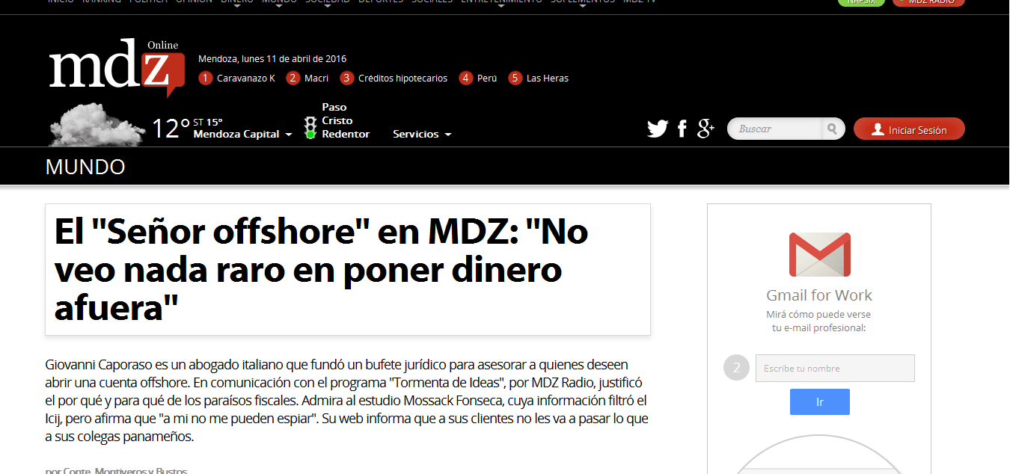Screen dimensions: 1010x474
Task: Click trending number 3 badge
Action: point(347,78)
